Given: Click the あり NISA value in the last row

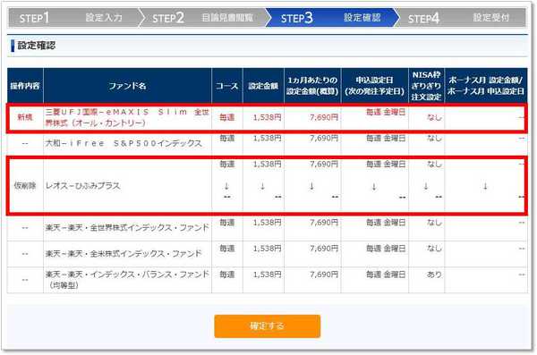Looking at the screenshot, I should pos(434,275).
